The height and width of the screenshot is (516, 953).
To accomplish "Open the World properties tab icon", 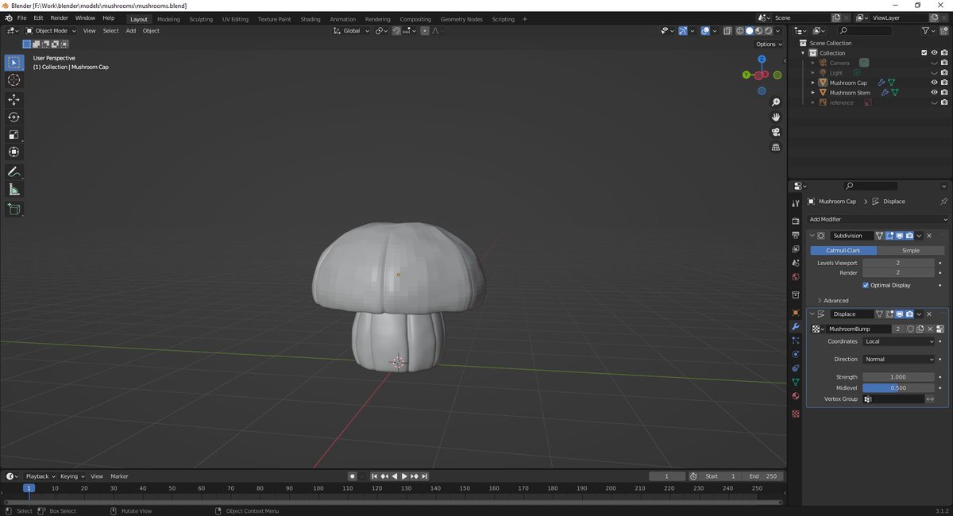I will [x=796, y=277].
